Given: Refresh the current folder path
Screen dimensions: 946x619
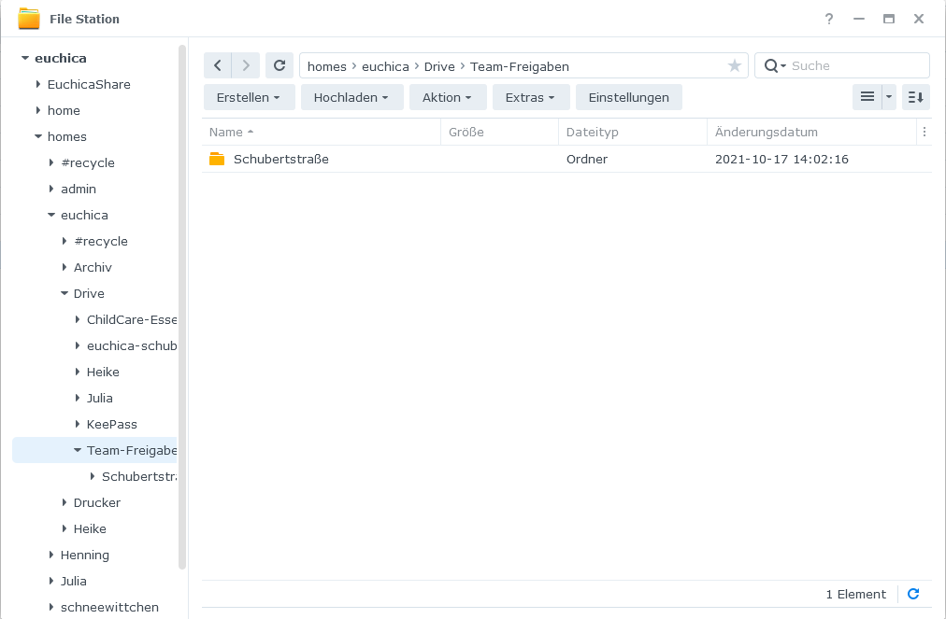Looking at the screenshot, I should (279, 65).
